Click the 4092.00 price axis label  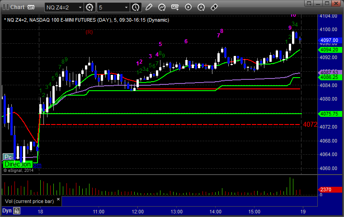(x=329, y=57)
